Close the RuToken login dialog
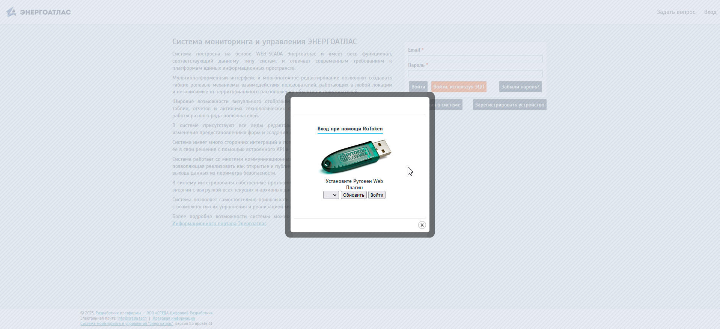The height and width of the screenshot is (329, 720). click(x=422, y=225)
